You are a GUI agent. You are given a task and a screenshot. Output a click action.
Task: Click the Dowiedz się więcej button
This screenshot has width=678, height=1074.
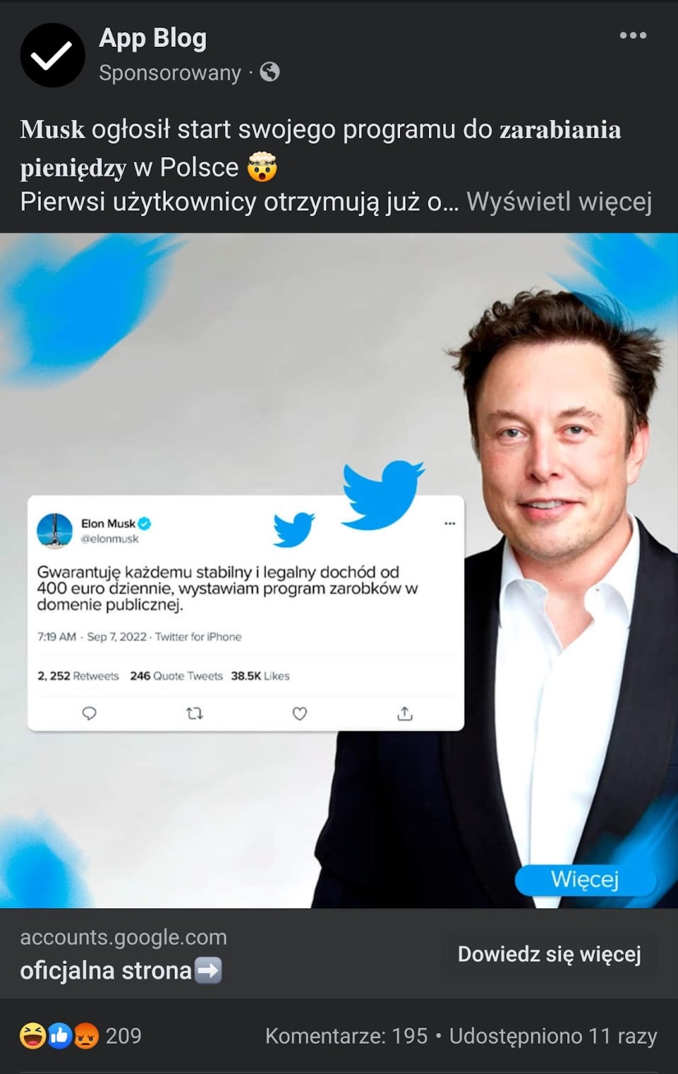click(x=549, y=954)
